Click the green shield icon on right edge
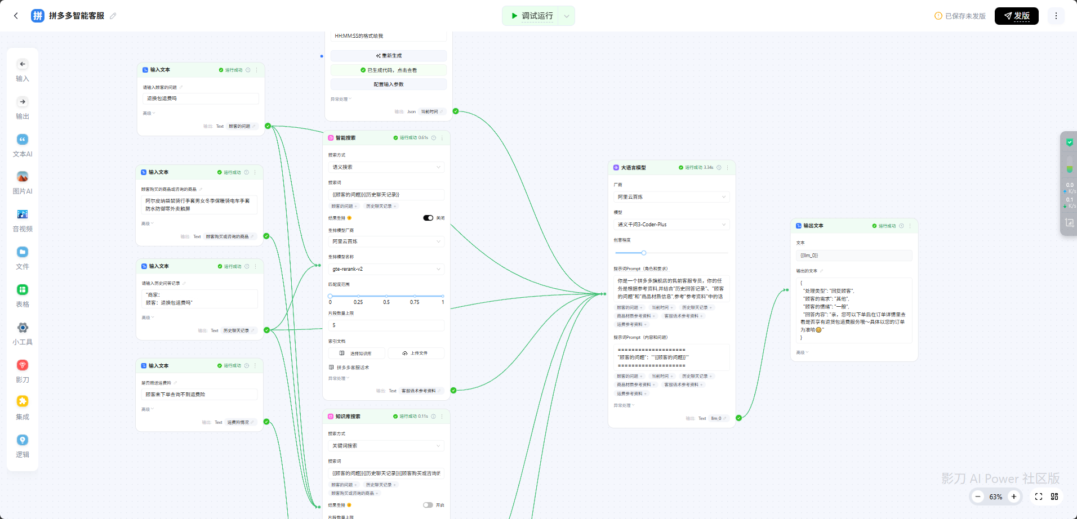This screenshot has height=519, width=1077. pyautogui.click(x=1069, y=142)
